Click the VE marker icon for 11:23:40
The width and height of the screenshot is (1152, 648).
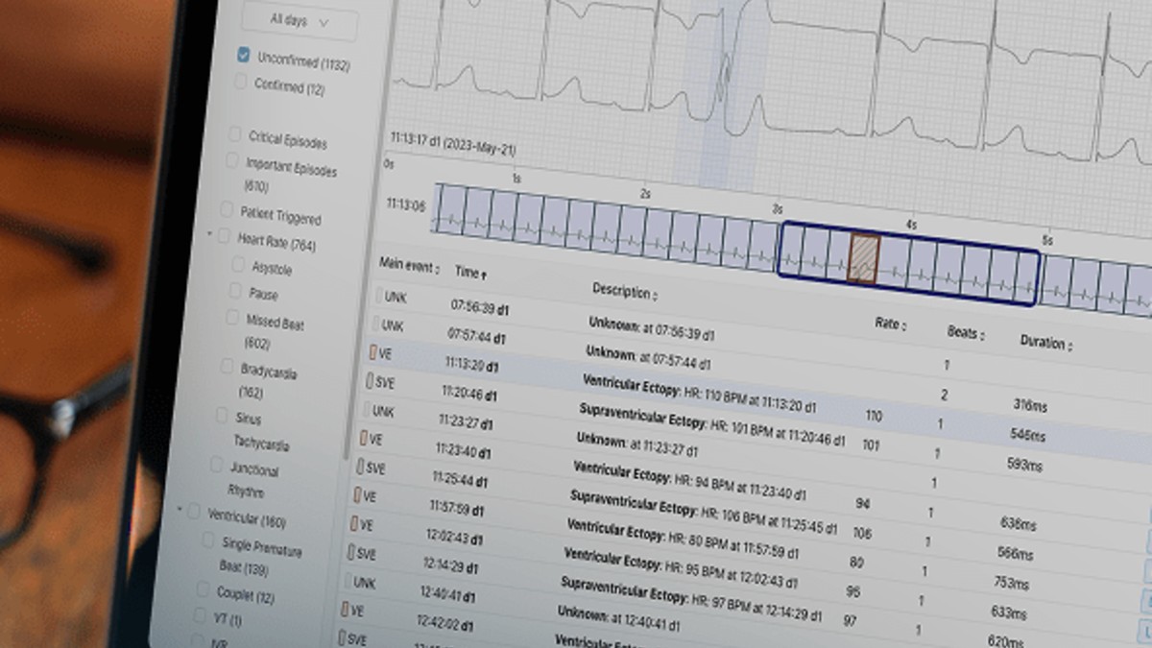[364, 438]
